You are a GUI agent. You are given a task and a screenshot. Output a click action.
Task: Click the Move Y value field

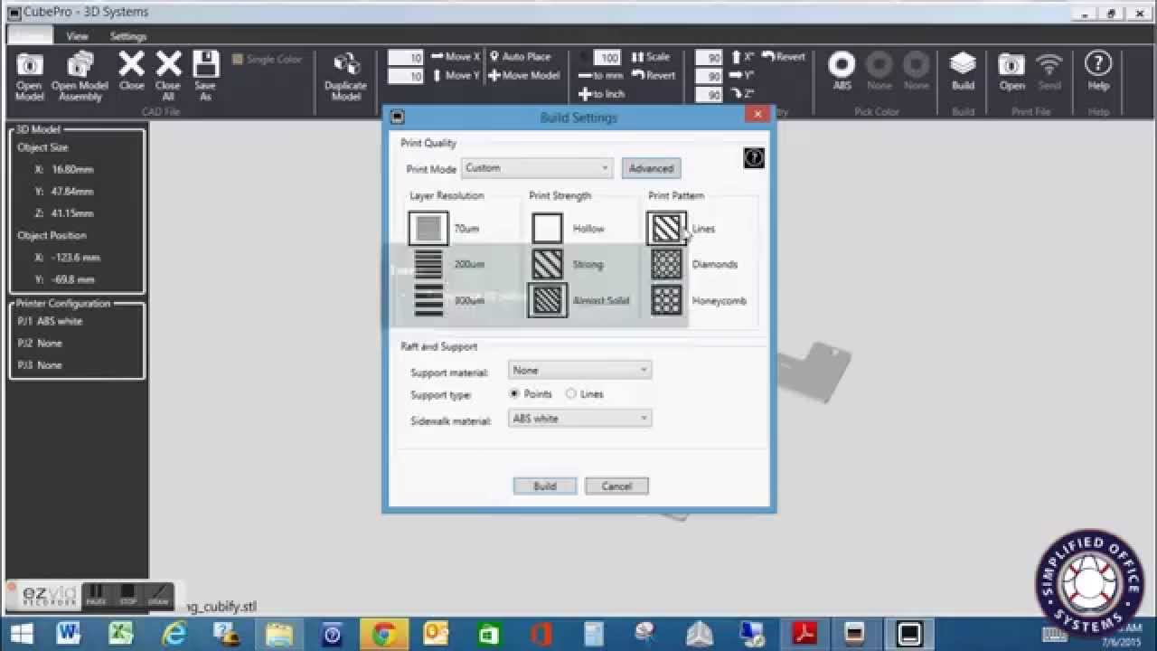[406, 76]
